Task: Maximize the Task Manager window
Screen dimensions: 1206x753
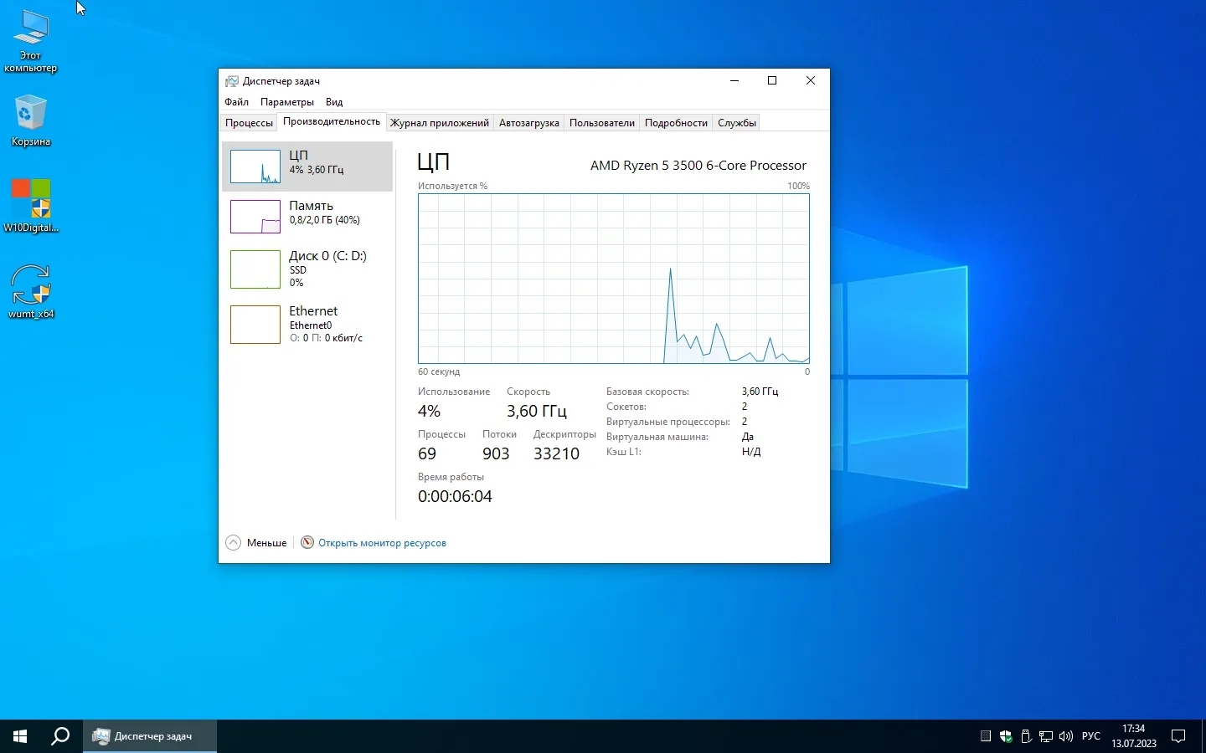Action: click(x=772, y=81)
